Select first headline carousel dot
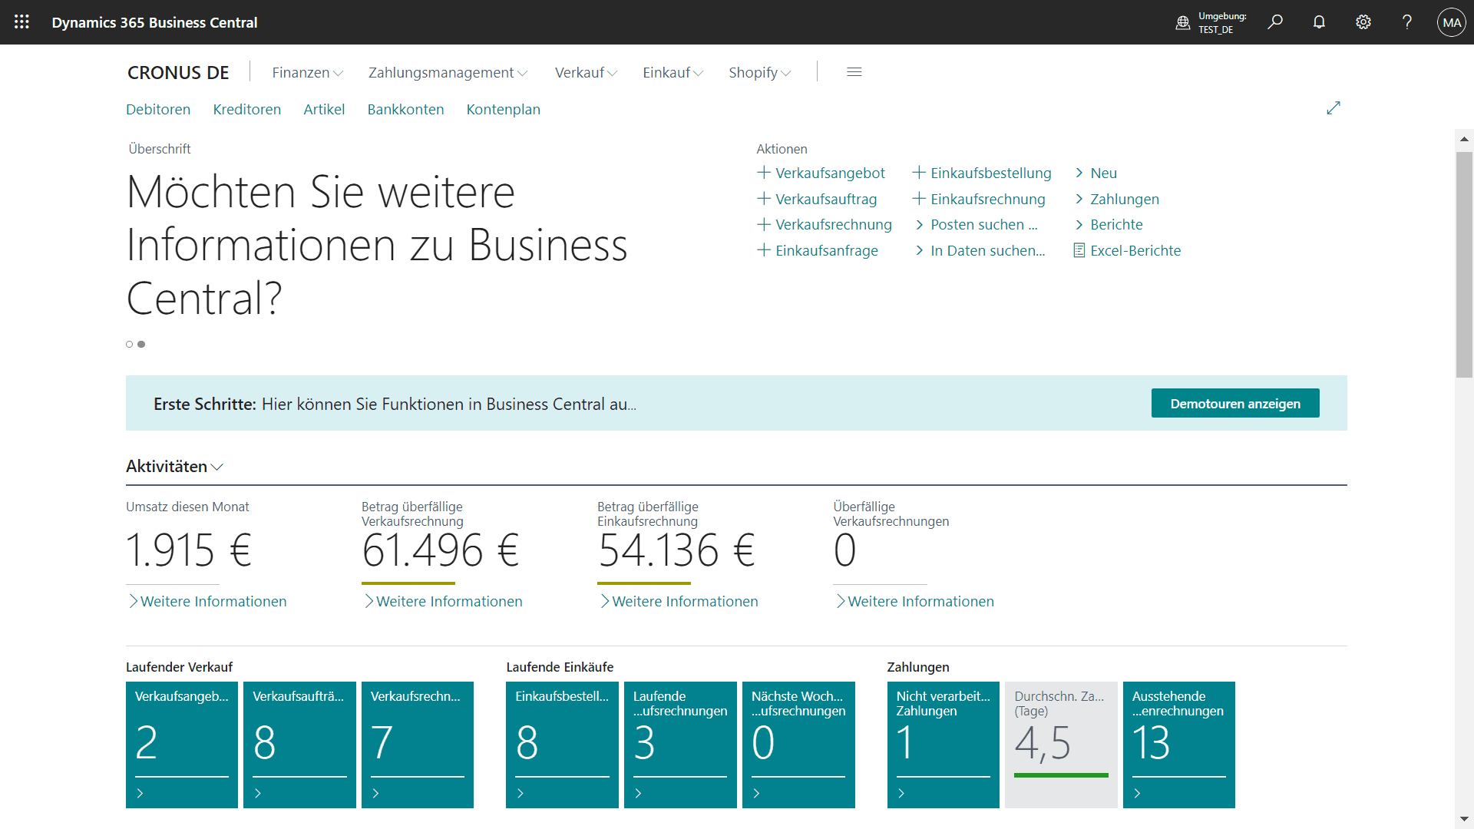 pyautogui.click(x=130, y=344)
